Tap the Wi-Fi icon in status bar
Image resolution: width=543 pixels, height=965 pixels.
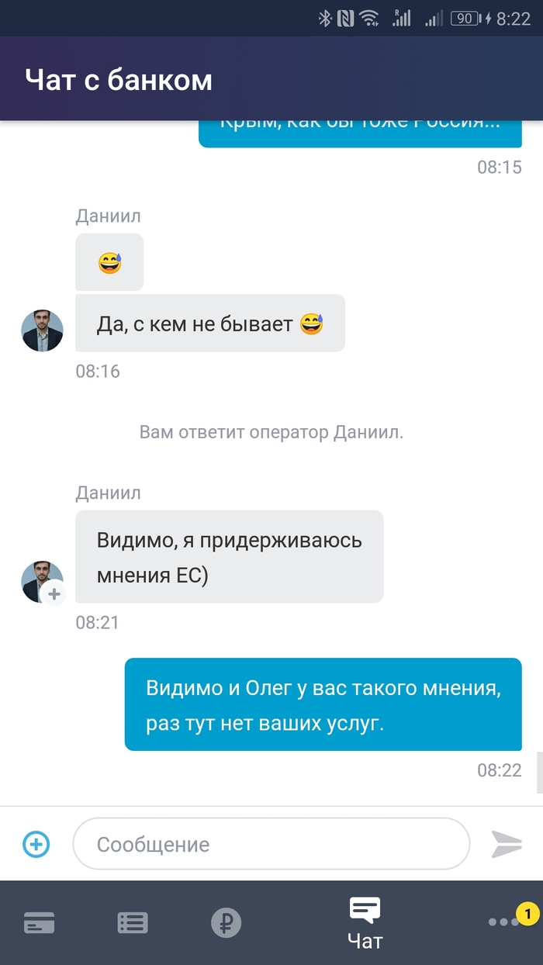[x=369, y=18]
